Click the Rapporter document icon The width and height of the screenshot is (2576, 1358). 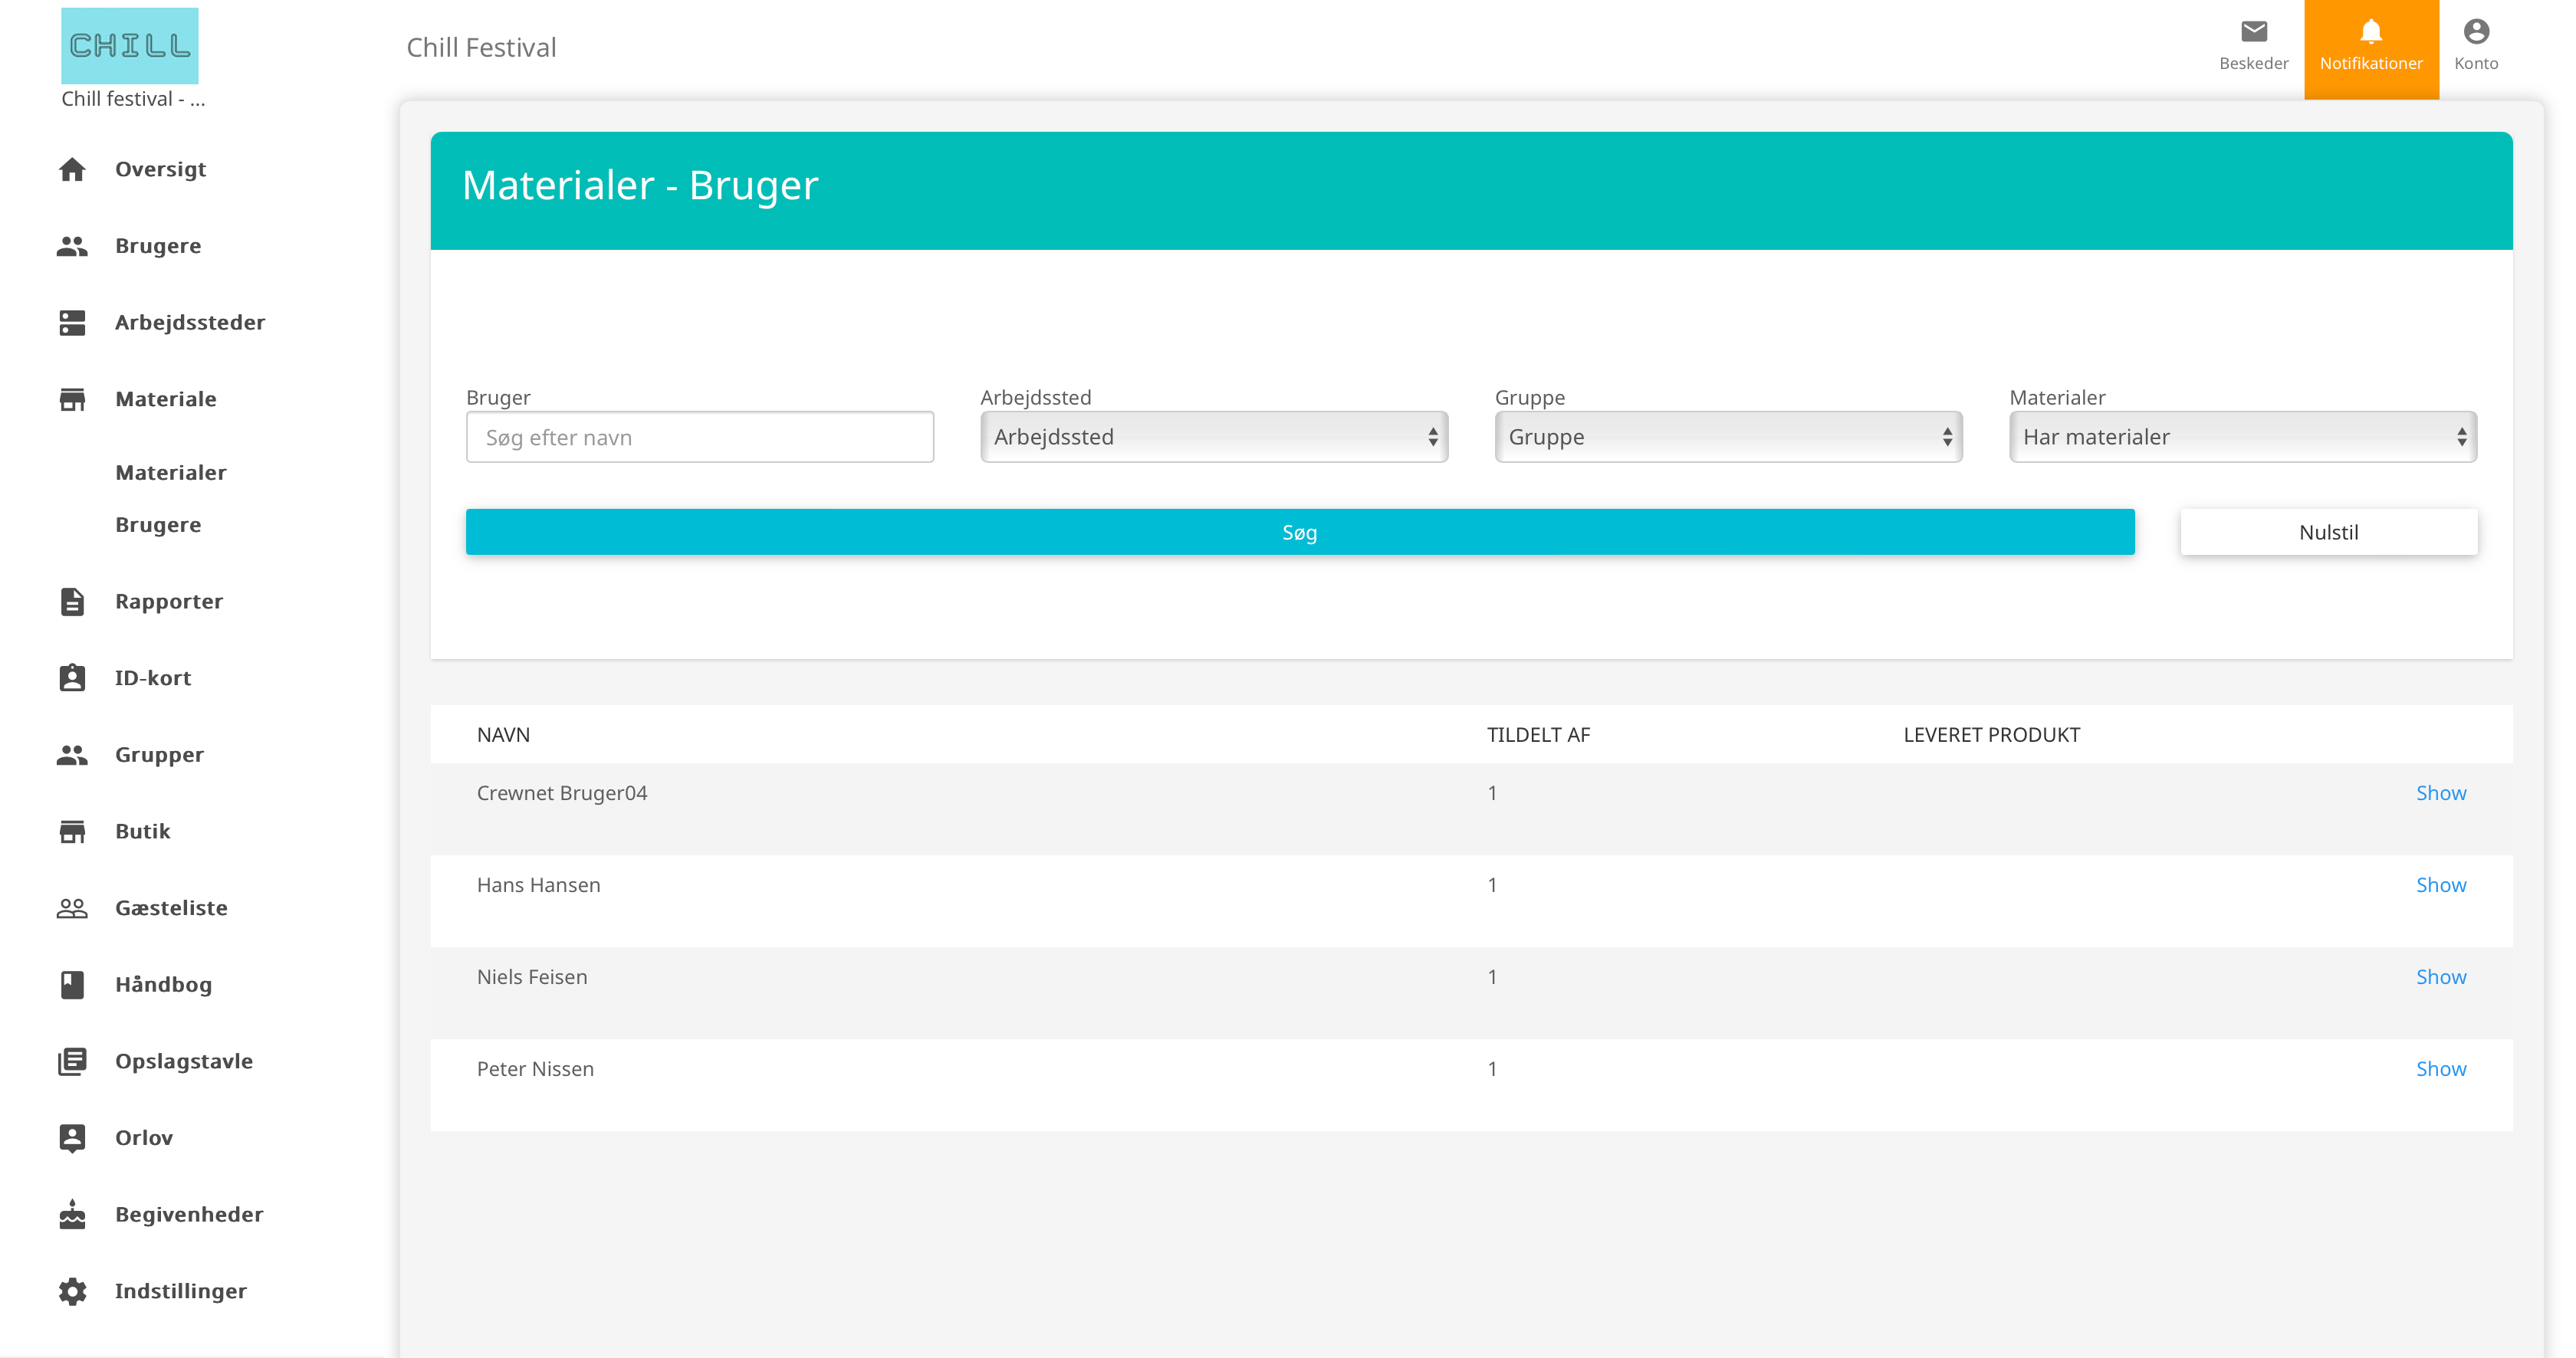[x=72, y=602]
